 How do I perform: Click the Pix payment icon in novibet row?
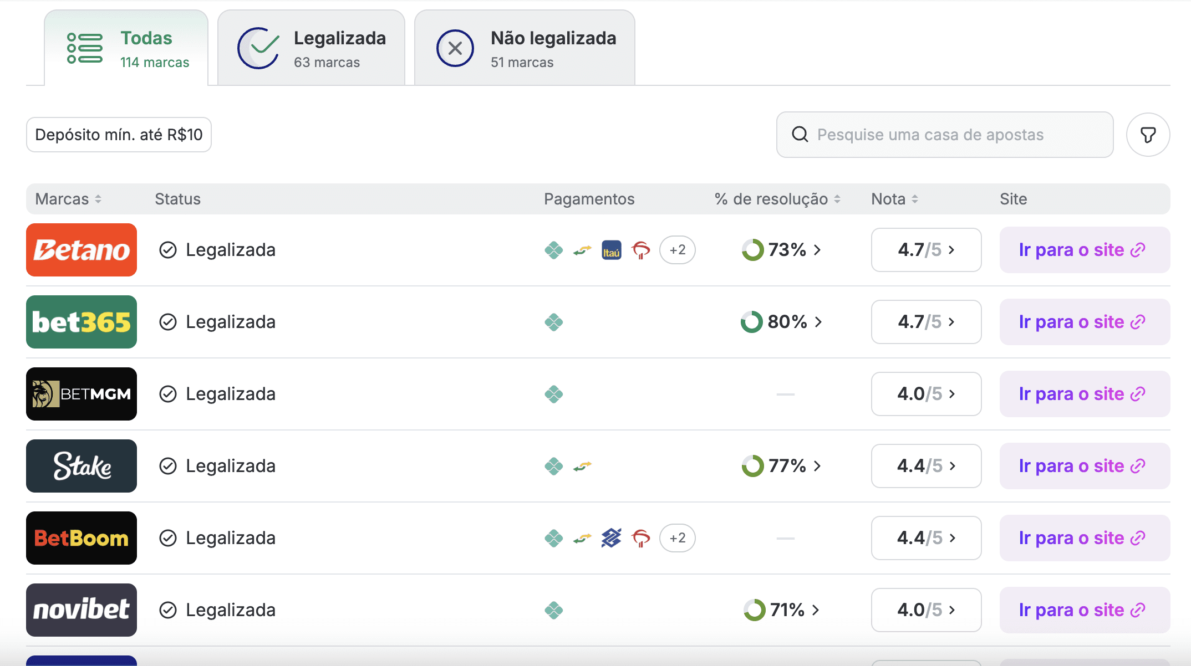click(554, 610)
